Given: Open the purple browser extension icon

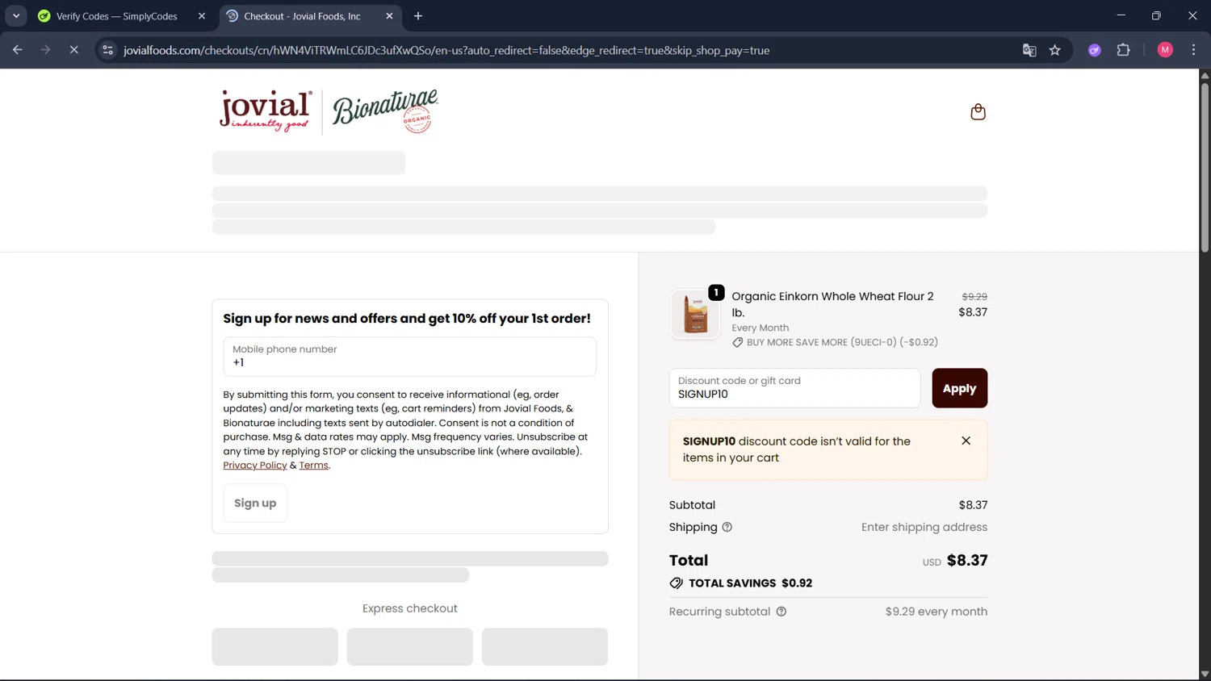Looking at the screenshot, I should pos(1094,50).
